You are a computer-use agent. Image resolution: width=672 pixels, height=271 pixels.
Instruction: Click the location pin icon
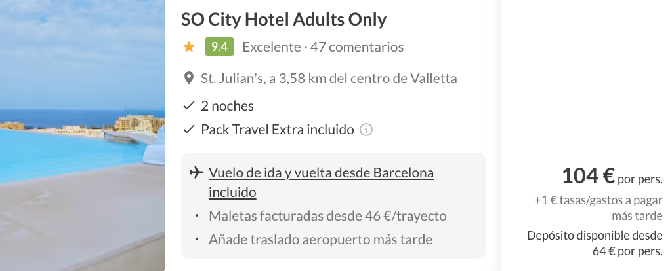pyautogui.click(x=189, y=79)
